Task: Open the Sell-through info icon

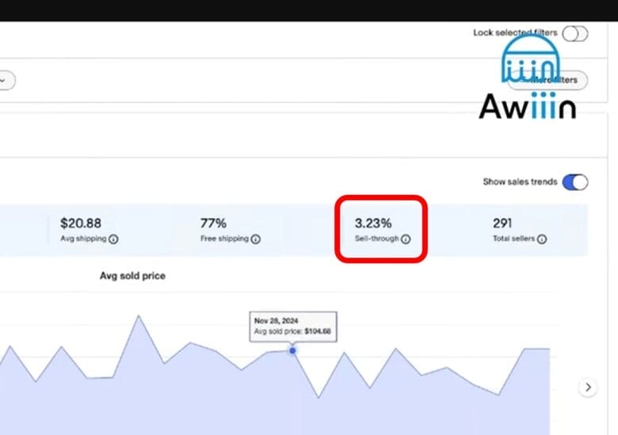Action: (x=406, y=238)
